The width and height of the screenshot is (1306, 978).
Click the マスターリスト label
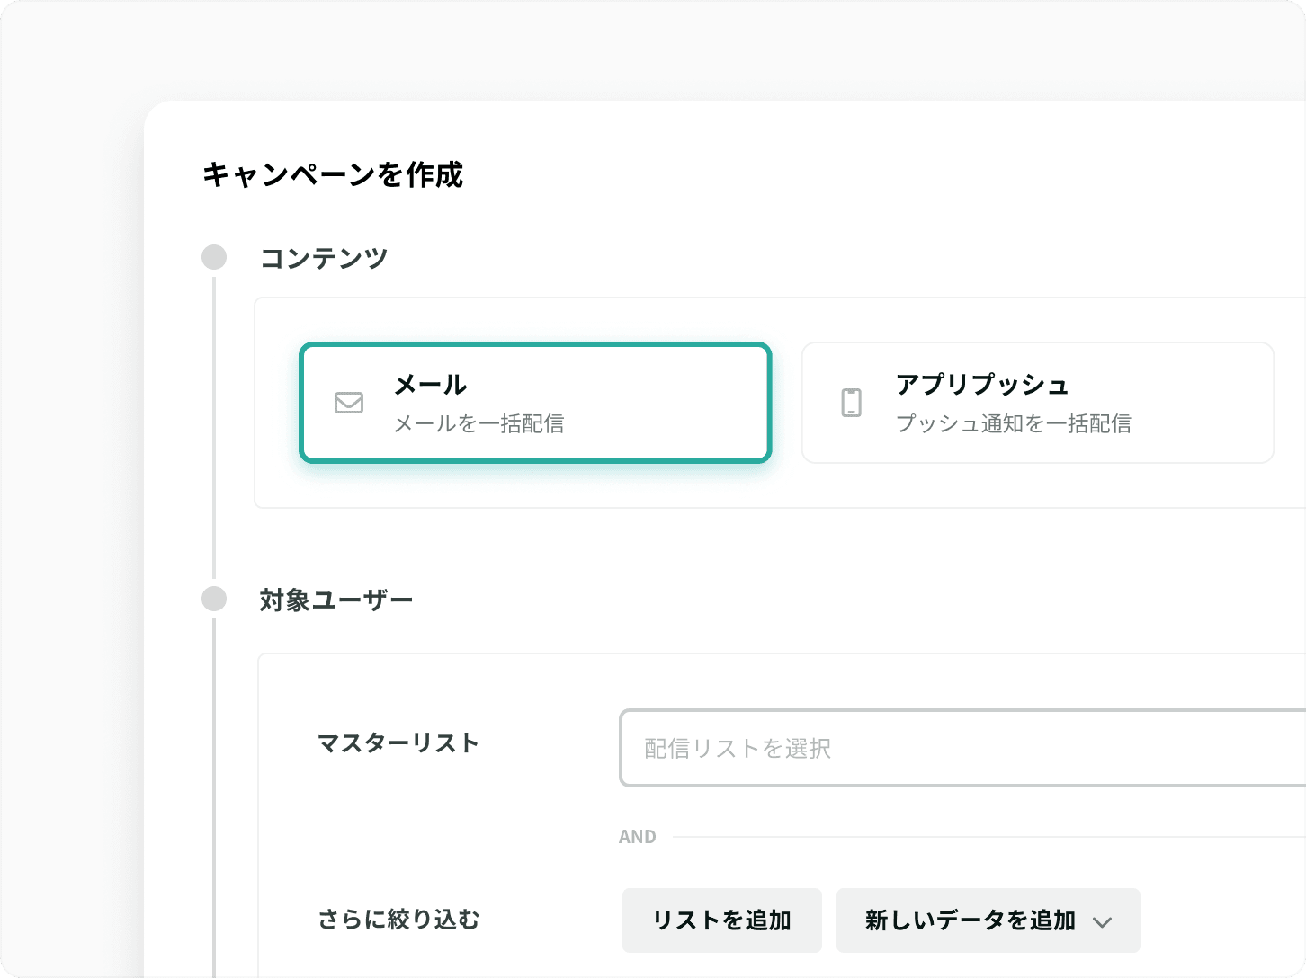pyautogui.click(x=398, y=743)
